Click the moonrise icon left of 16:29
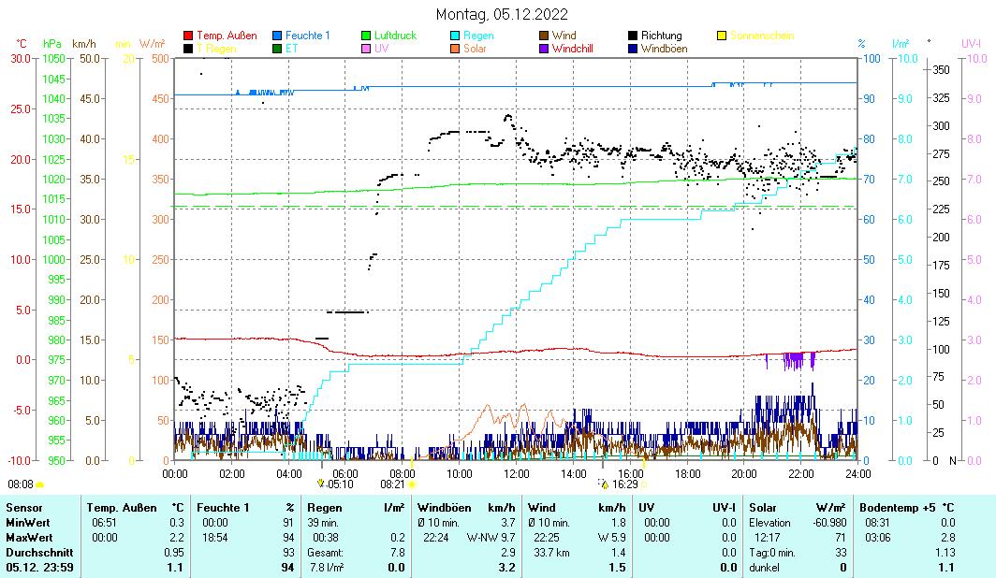996x578 pixels. [x=603, y=484]
